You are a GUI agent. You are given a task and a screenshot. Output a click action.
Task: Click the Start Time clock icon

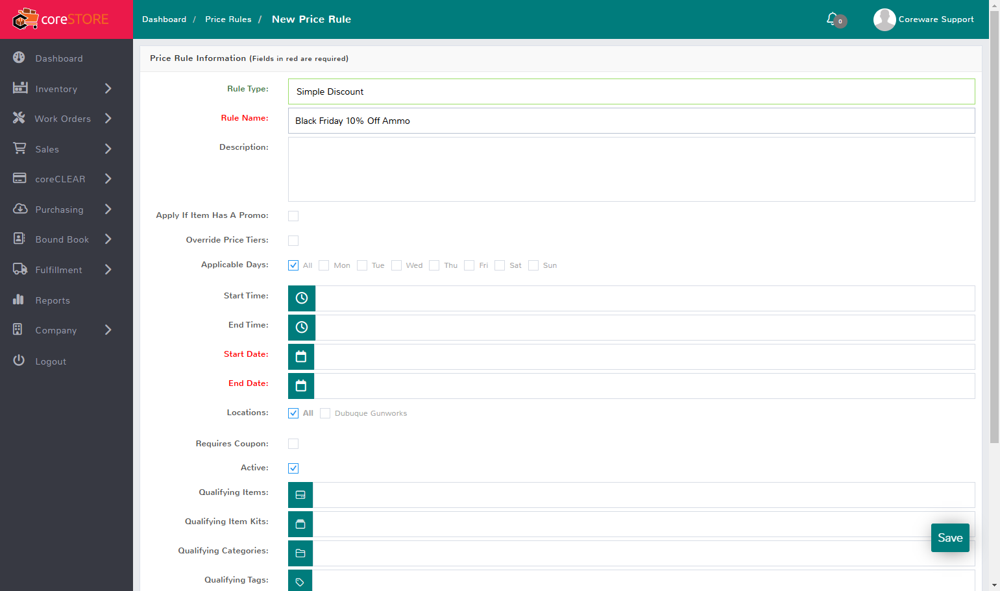click(302, 298)
